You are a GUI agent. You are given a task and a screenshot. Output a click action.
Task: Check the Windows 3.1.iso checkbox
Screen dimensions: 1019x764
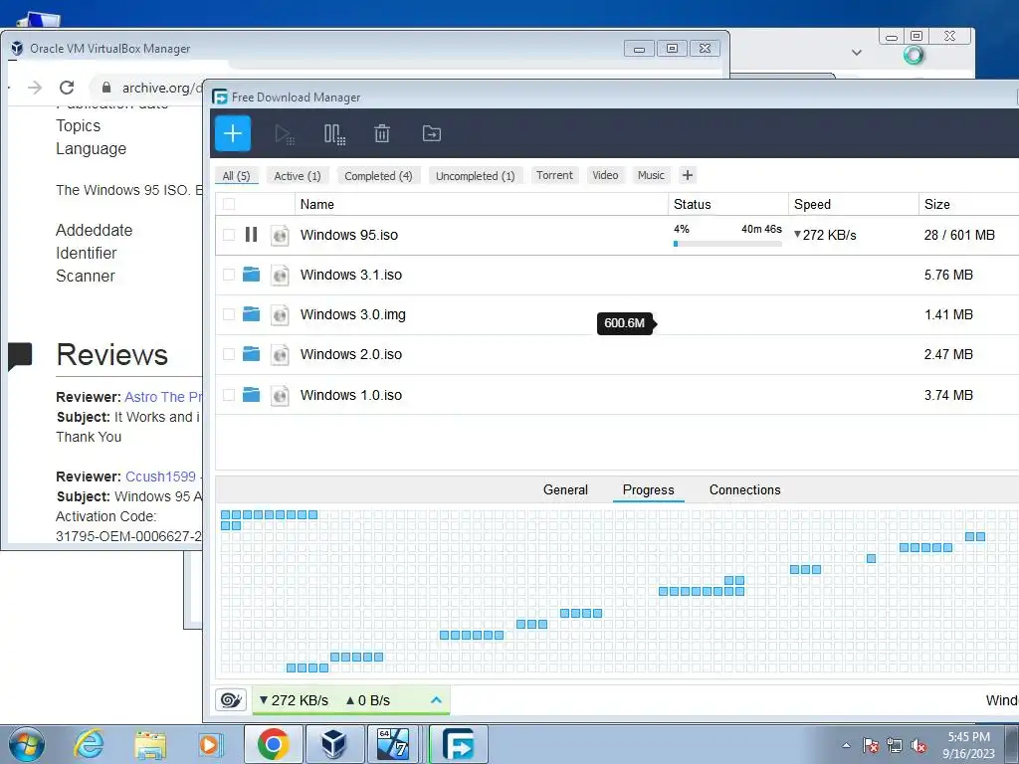click(229, 275)
